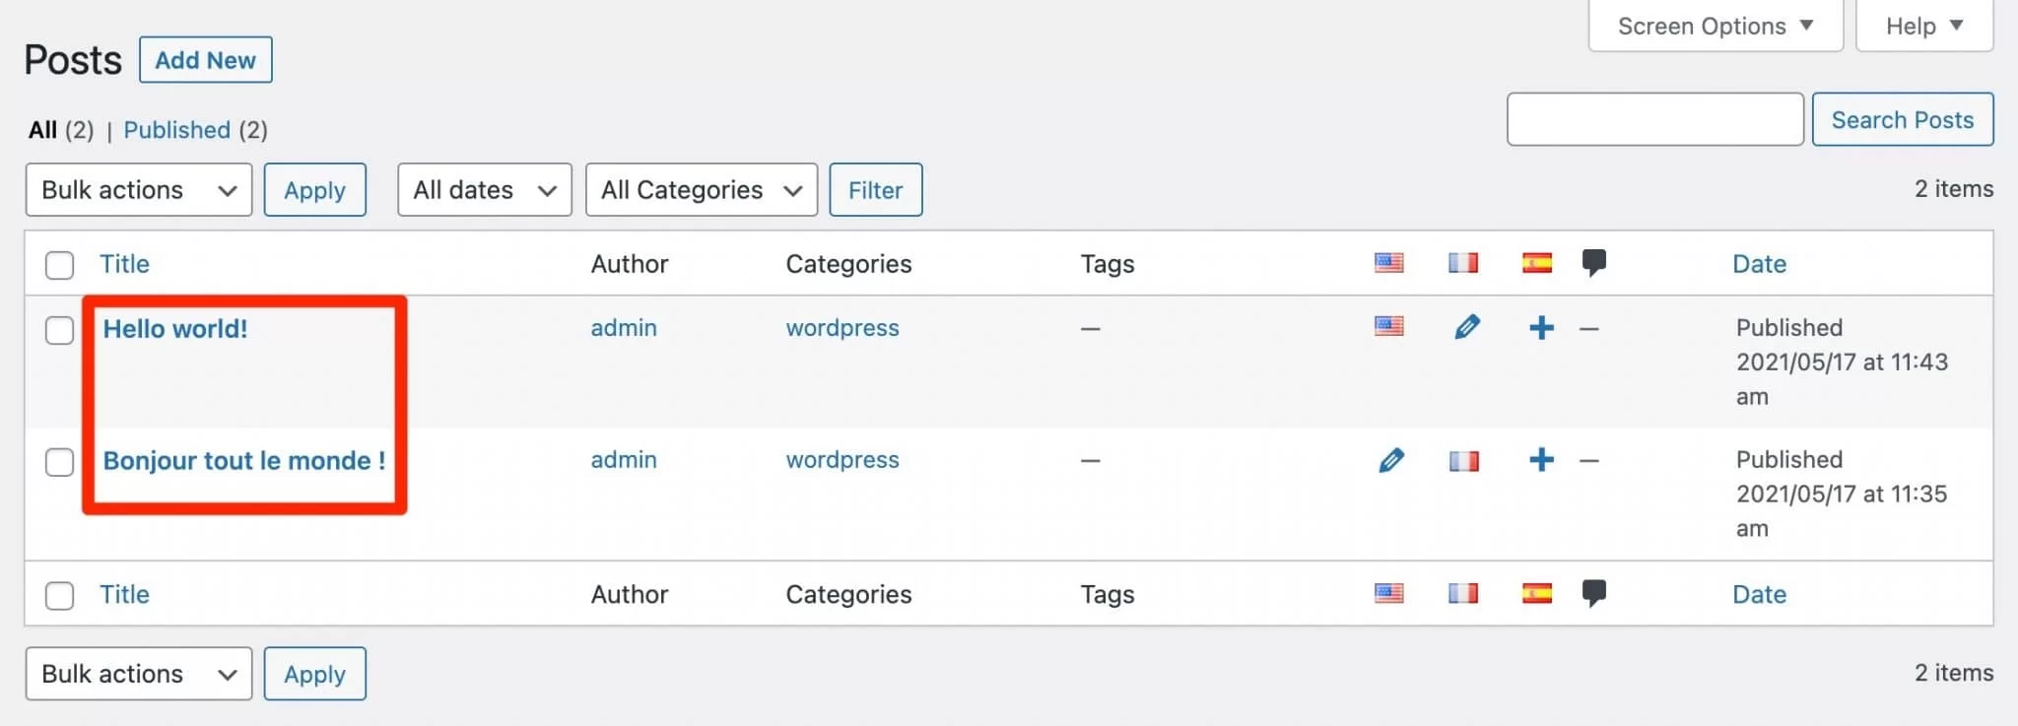
Task: Click wordpress category of Hello world
Action: coord(842,328)
